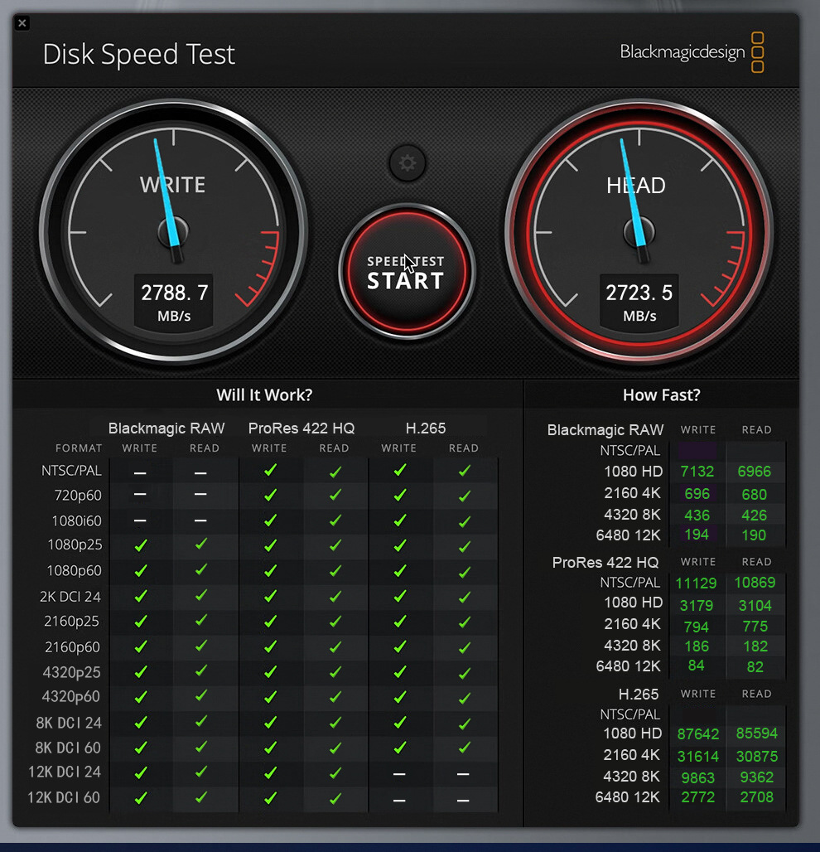Click 2160p60 ProRes 422 HQ read checkmark
Screen dimensions: 820x852
(335, 646)
